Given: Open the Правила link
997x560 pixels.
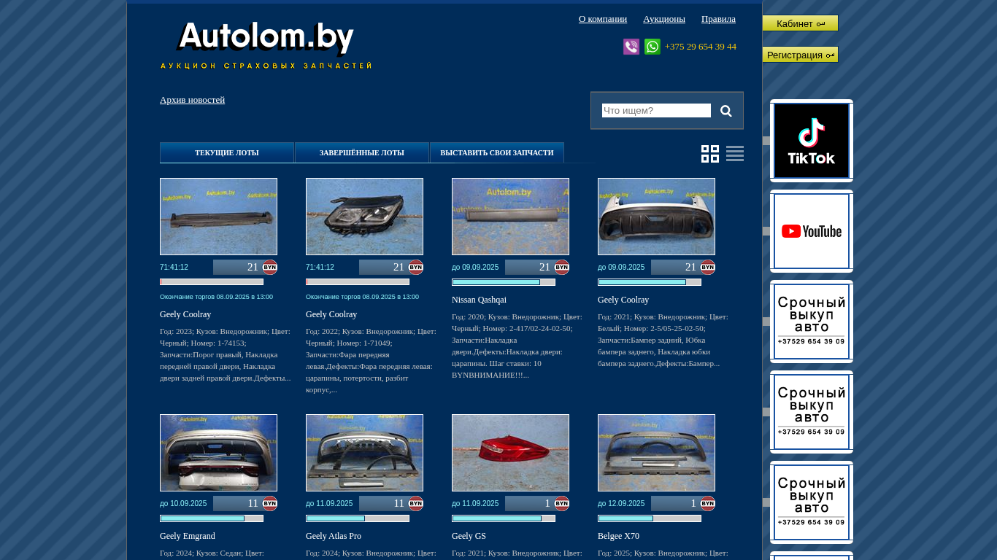Looking at the screenshot, I should pos(718,19).
